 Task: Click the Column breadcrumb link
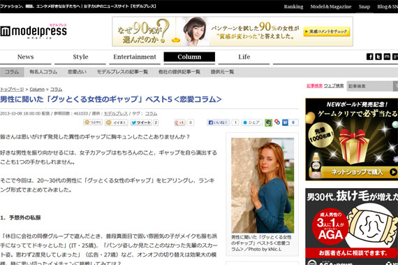tap(37, 89)
